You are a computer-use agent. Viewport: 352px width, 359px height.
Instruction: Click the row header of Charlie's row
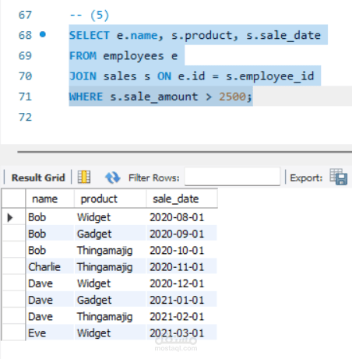[13, 267]
